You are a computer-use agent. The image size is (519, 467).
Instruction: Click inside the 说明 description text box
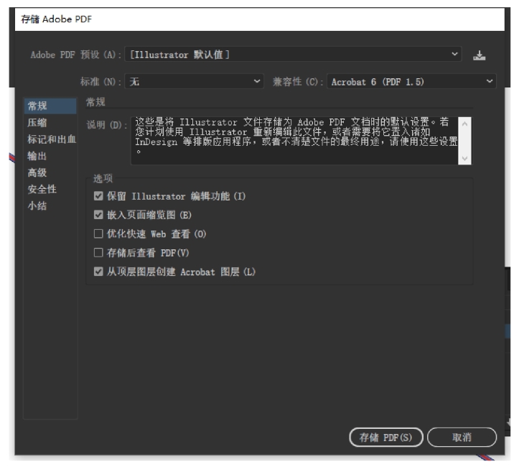click(x=294, y=140)
